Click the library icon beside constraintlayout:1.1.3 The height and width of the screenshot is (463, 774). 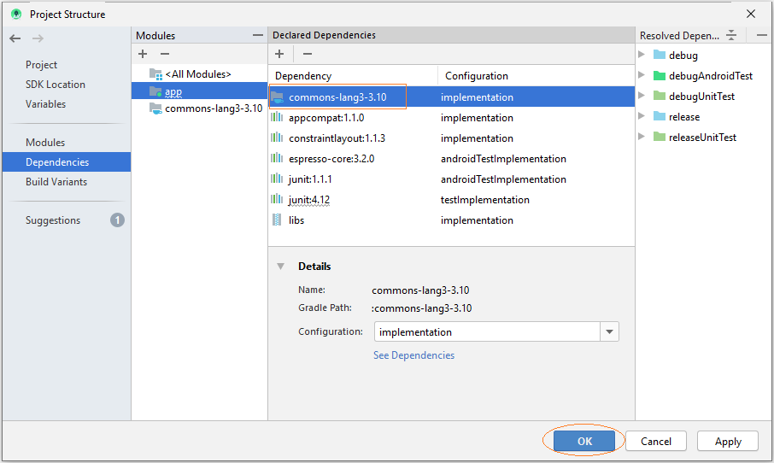click(x=277, y=138)
